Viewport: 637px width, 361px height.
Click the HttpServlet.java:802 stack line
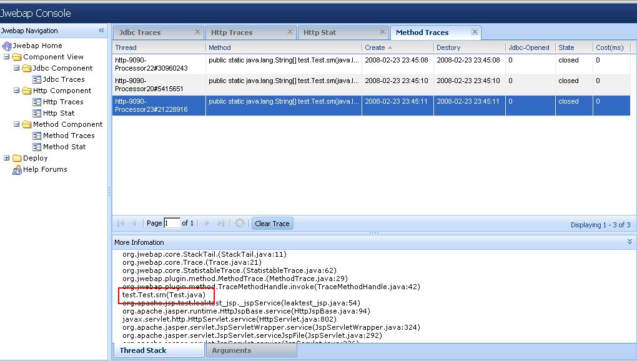(x=229, y=319)
